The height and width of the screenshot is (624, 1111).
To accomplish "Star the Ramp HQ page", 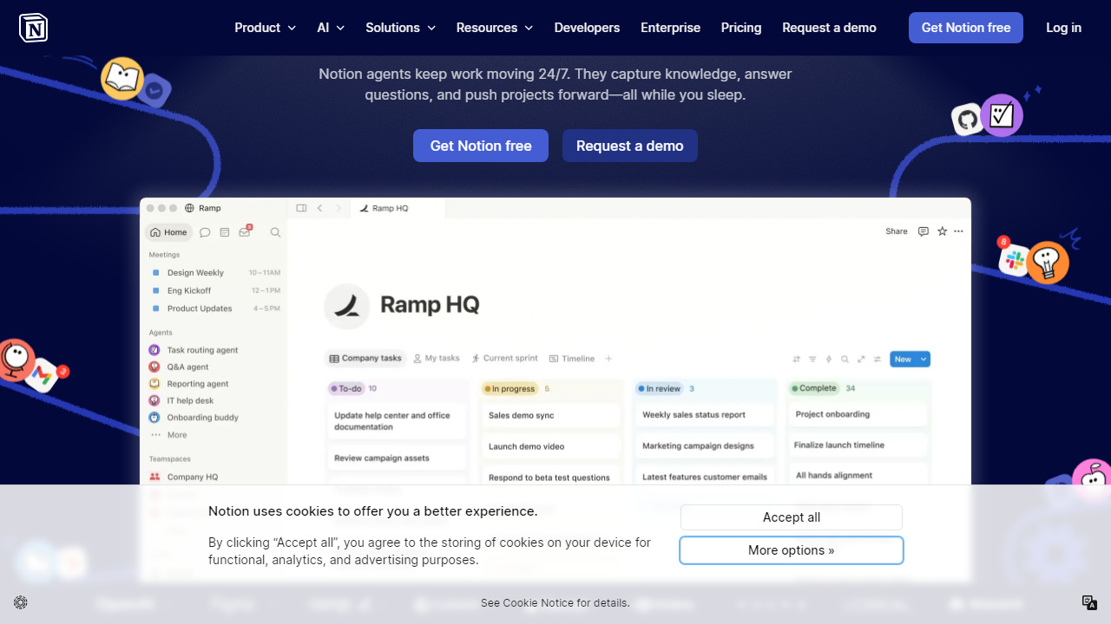I will (942, 231).
